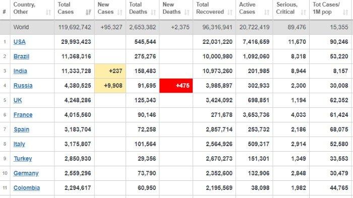Sort by New Deaths arrow icon
The width and height of the screenshot is (353, 198).
(187, 12)
